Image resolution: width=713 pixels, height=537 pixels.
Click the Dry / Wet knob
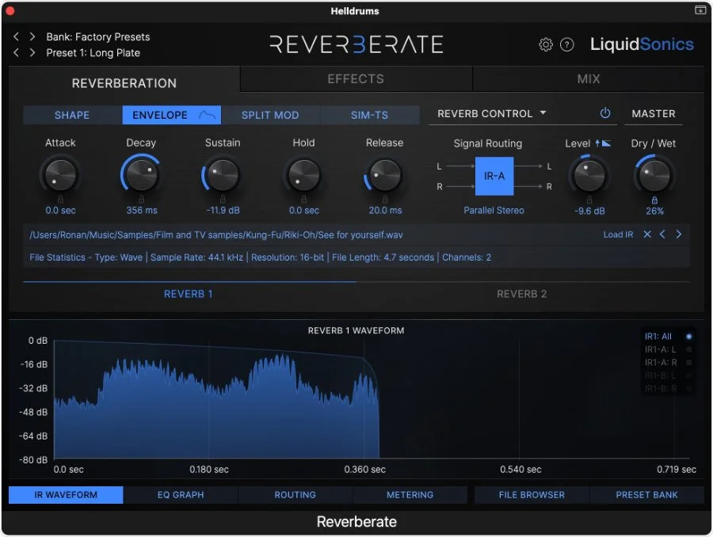pyautogui.click(x=654, y=176)
